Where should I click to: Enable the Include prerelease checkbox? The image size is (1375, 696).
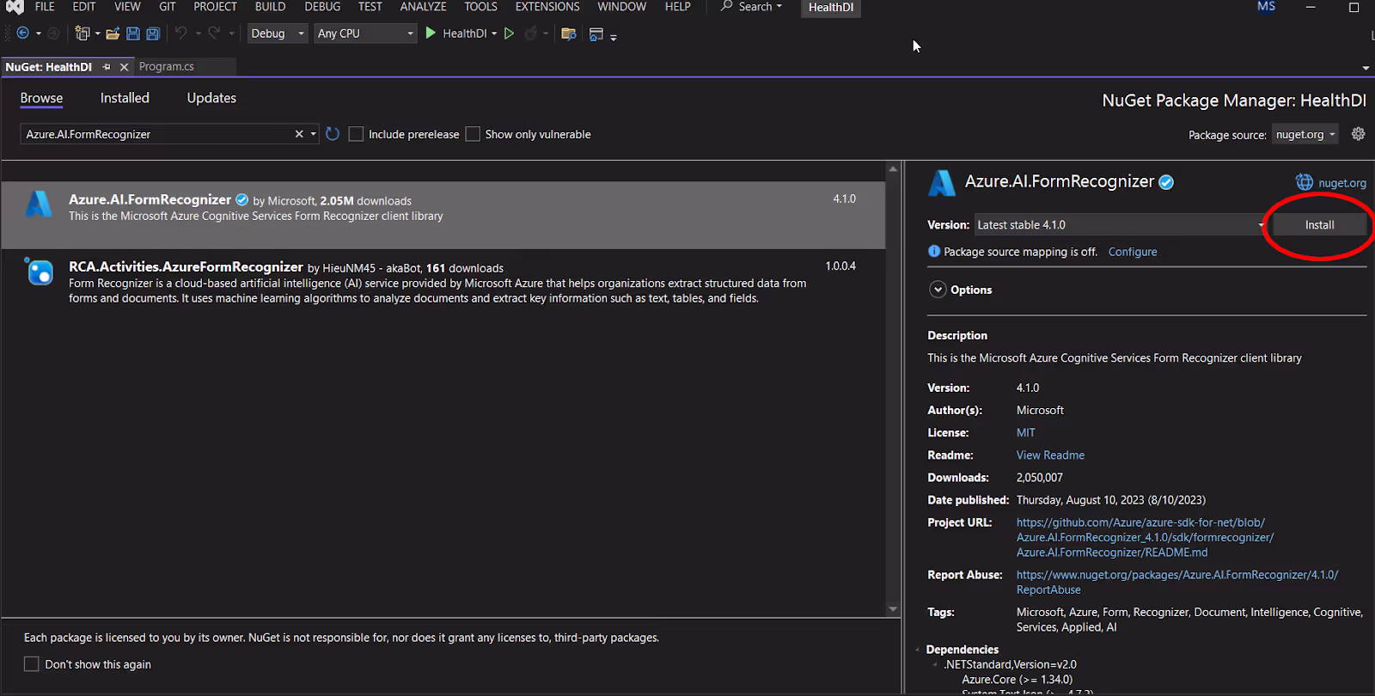click(356, 134)
